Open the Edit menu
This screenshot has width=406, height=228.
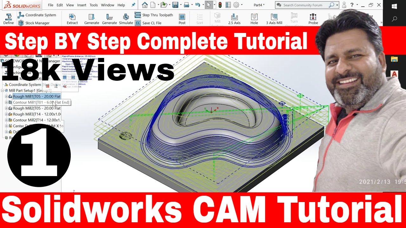[60, 5]
